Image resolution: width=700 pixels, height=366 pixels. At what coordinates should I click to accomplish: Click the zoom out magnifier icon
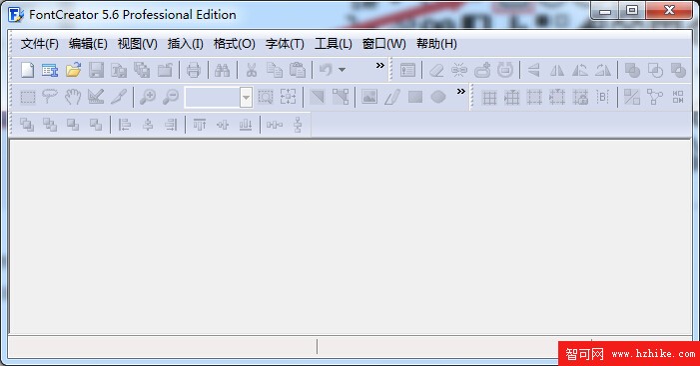(x=171, y=97)
